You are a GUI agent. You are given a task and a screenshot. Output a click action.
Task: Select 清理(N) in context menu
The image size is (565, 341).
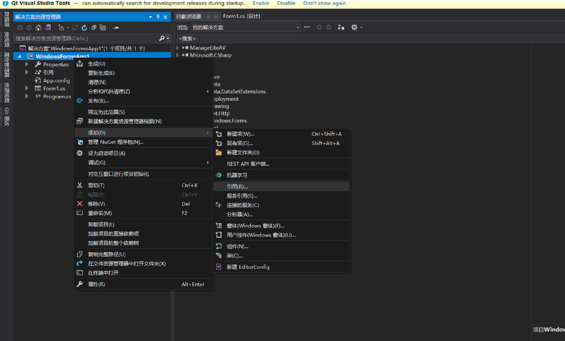tap(143, 82)
